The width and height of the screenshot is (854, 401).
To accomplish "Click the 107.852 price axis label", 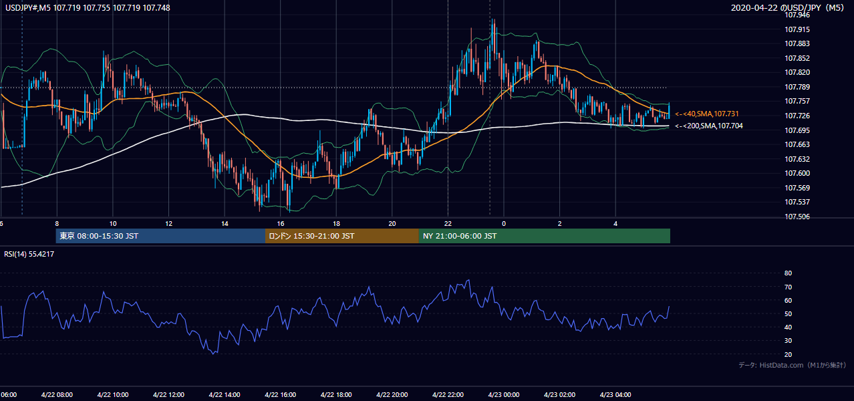I will (797, 58).
